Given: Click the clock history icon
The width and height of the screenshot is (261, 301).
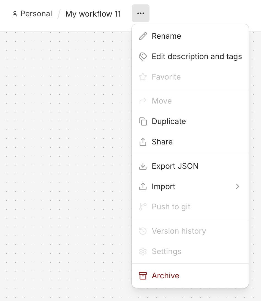Looking at the screenshot, I should [143, 231].
